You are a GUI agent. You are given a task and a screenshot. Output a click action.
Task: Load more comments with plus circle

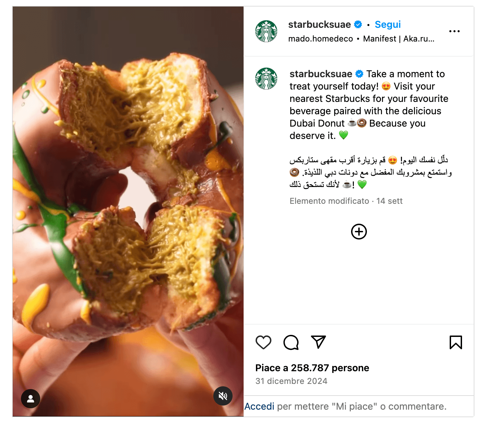tap(359, 232)
